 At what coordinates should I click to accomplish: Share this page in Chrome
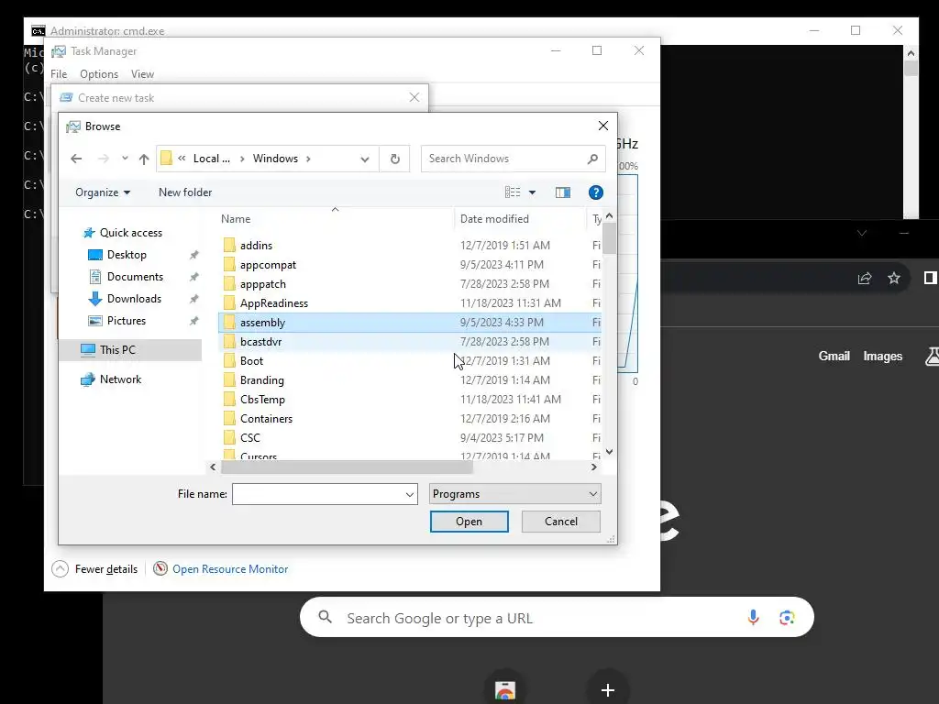click(865, 278)
